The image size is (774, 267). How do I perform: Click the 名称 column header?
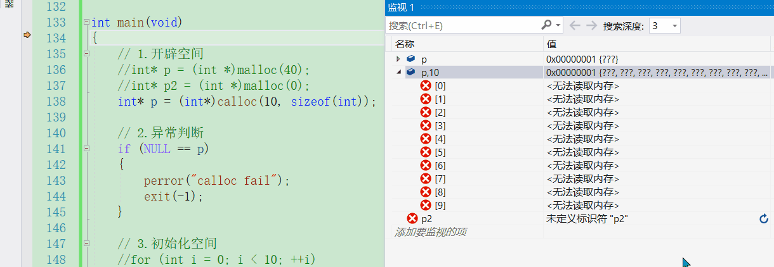point(405,44)
